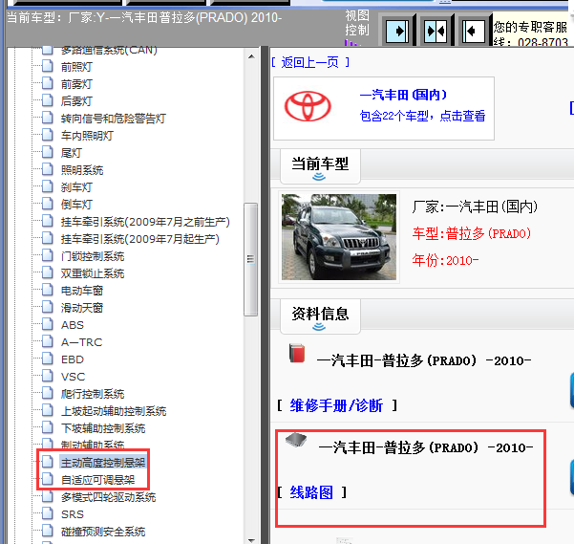The width and height of the screenshot is (574, 544).
Task: Click 厂家:一汽丰田(国内) text
Action: point(475,207)
